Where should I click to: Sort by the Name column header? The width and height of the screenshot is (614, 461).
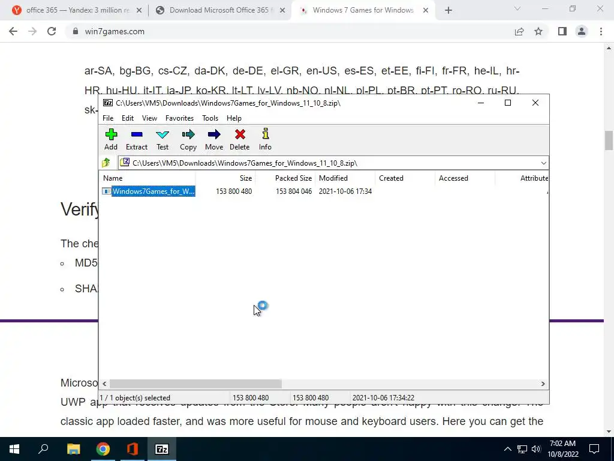[x=148, y=178]
